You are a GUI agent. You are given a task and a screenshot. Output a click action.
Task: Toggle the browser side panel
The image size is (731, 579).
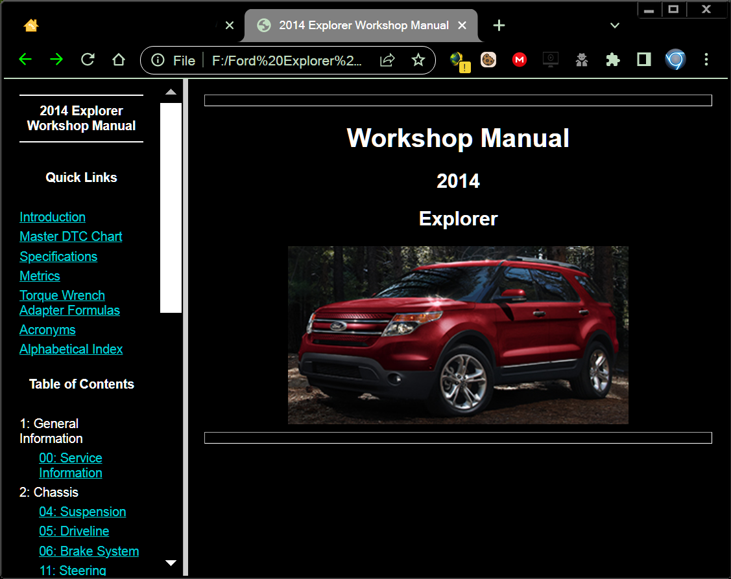644,60
